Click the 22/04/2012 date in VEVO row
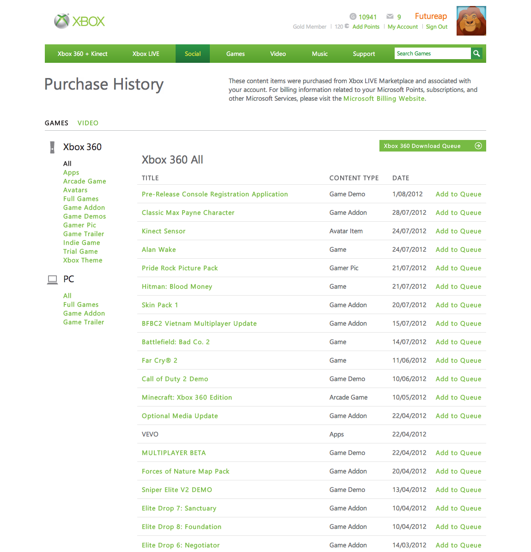 pos(409,434)
